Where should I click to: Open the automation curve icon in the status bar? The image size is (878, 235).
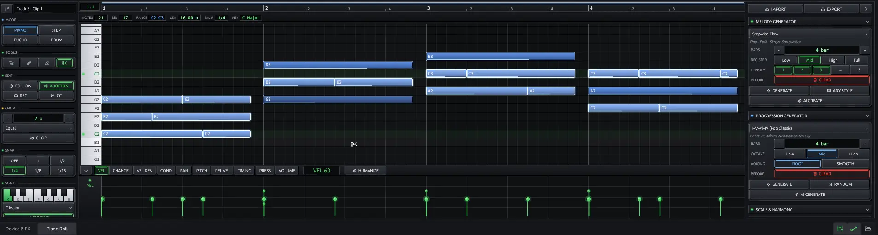(x=854, y=229)
